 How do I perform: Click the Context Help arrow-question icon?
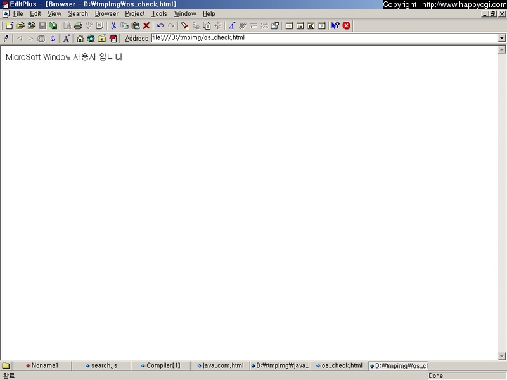[x=335, y=26]
